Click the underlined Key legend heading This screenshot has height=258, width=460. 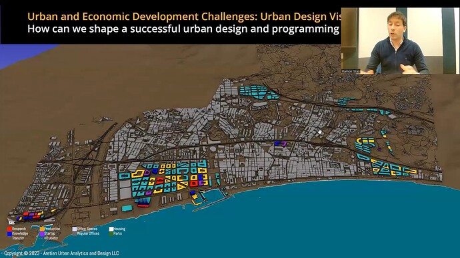pyautogui.click(x=11, y=223)
